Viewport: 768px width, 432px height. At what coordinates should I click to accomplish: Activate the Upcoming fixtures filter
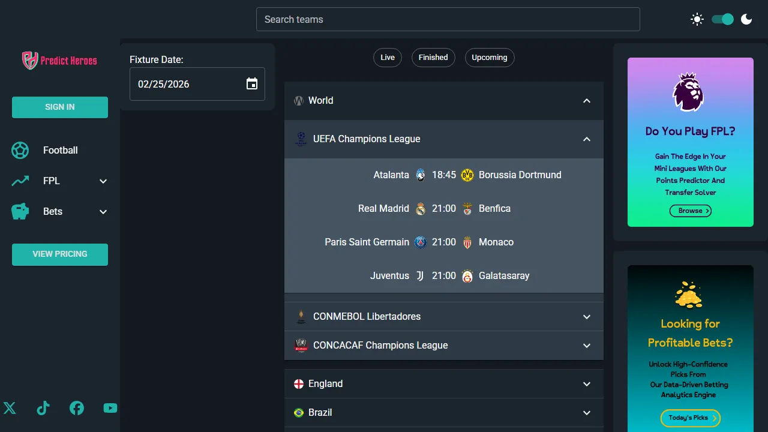tap(490, 58)
